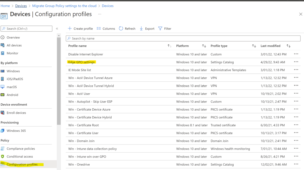Screen dimensions: 304x170
Task: Click 'Trusted certificate' profile type cell
Action: pyautogui.click(x=223, y=125)
